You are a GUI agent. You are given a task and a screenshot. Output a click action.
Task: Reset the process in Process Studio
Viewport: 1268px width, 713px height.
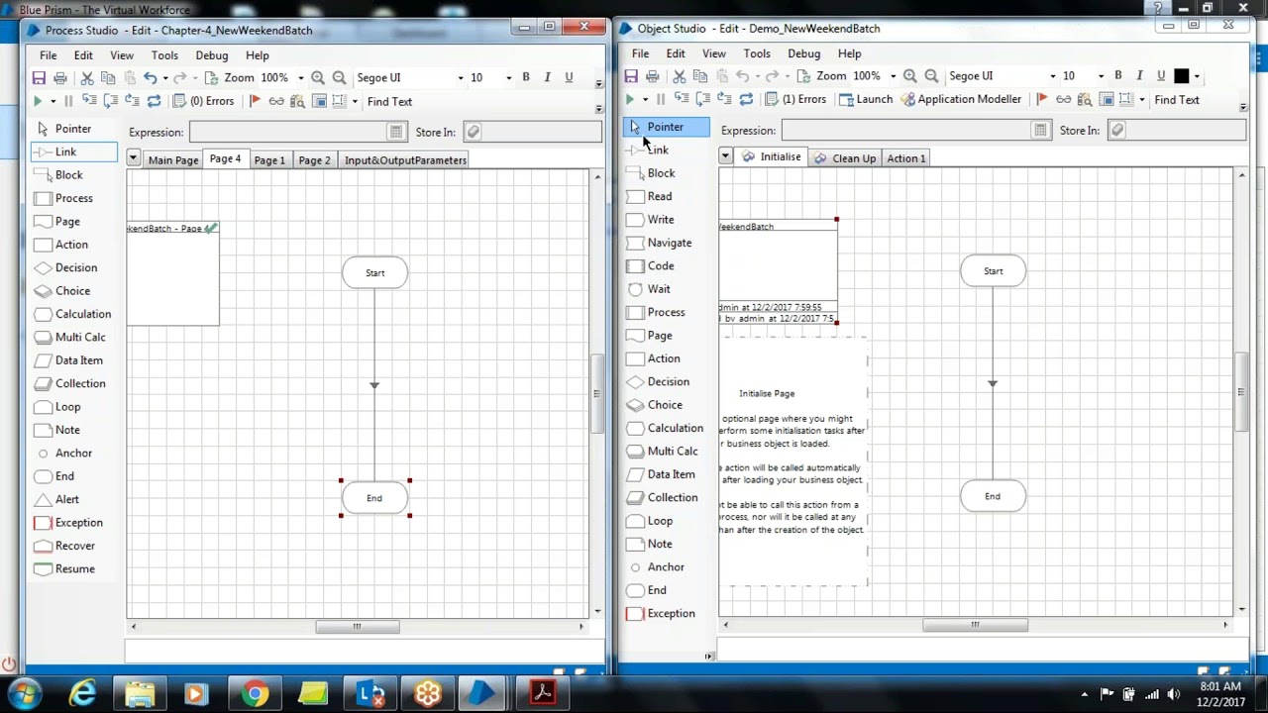point(154,101)
